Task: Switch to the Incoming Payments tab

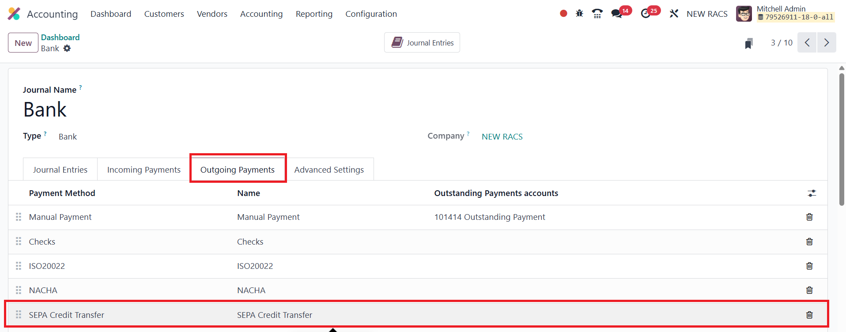Action: coord(144,170)
